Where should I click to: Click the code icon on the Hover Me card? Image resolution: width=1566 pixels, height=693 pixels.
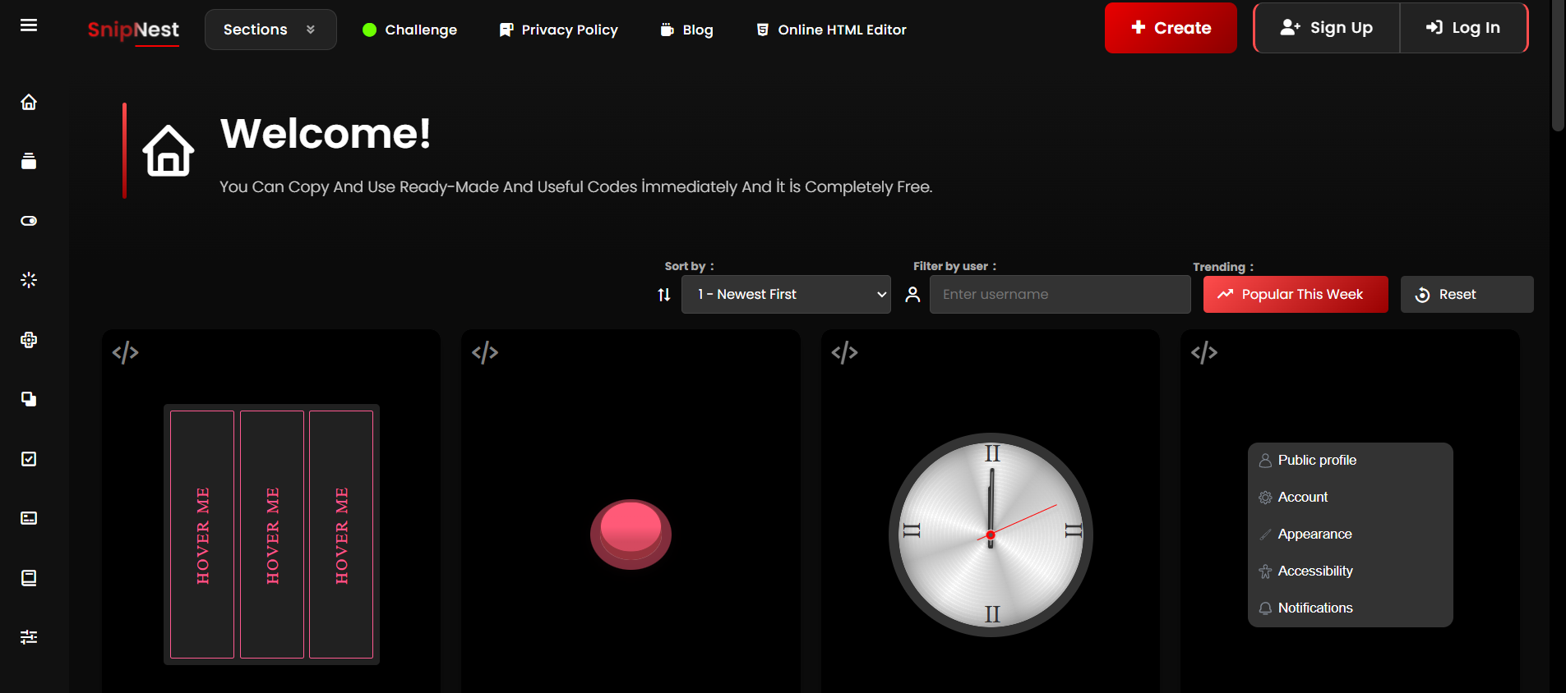point(125,353)
